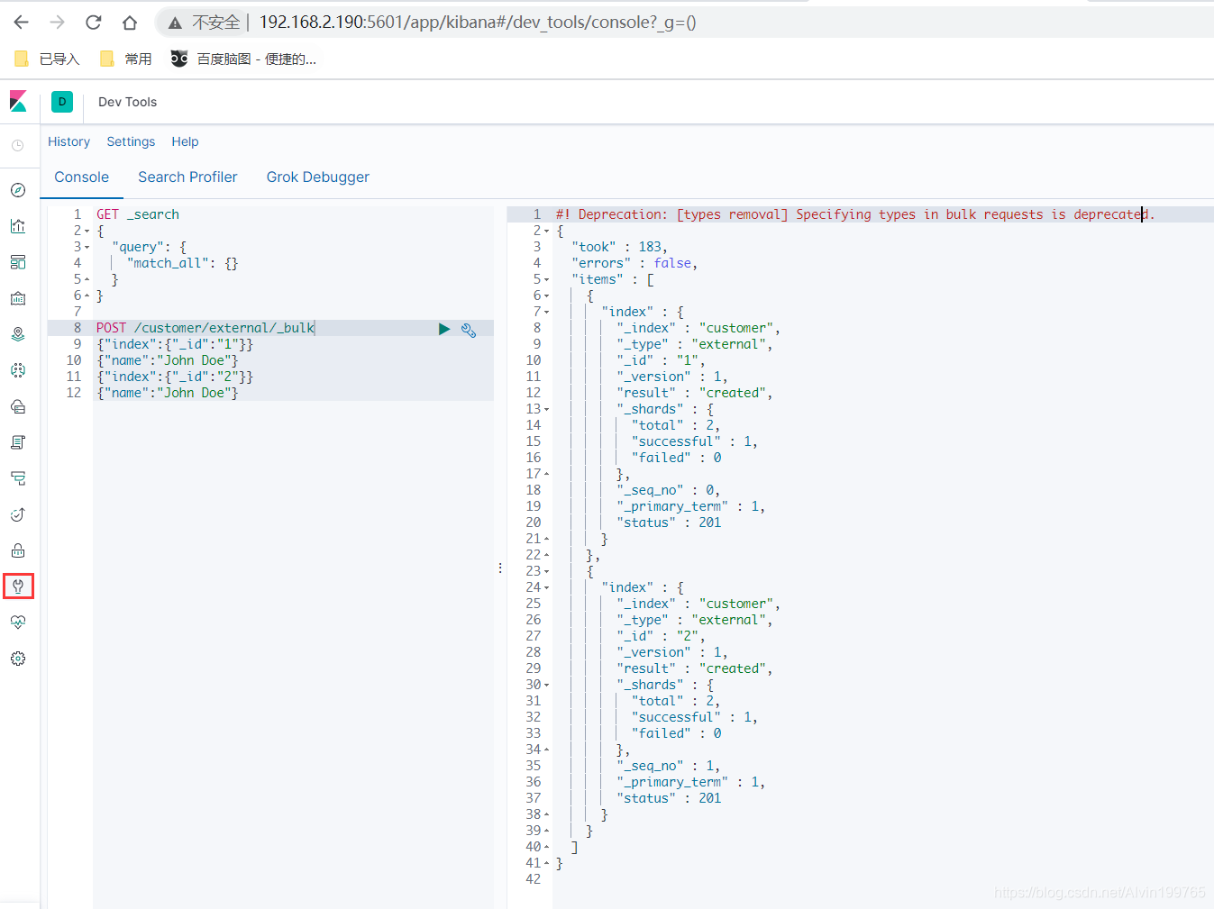1214x909 pixels.
Task: Open the Uptime monitoring icon
Action: (x=18, y=514)
